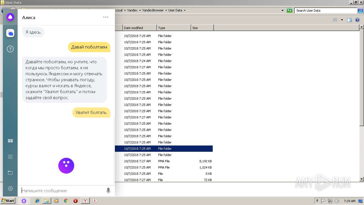Launch Google Chrome from taskbar
The image size is (364, 205).
tap(66, 201)
